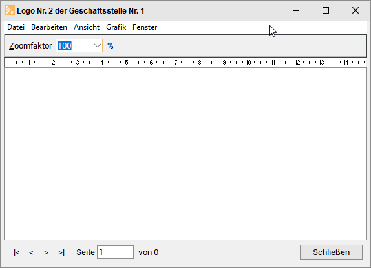The width and height of the screenshot is (371, 268).
Task: Click the ruler at the 5 mark
Action: click(x=127, y=63)
